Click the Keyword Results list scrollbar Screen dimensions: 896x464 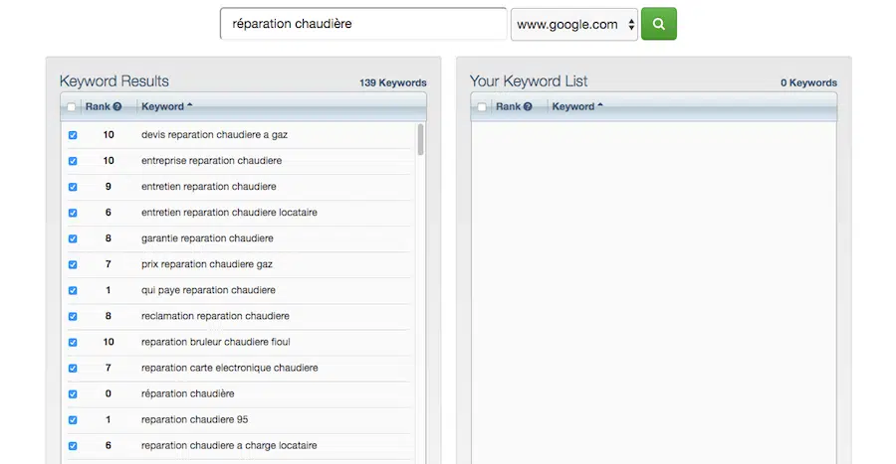(421, 140)
